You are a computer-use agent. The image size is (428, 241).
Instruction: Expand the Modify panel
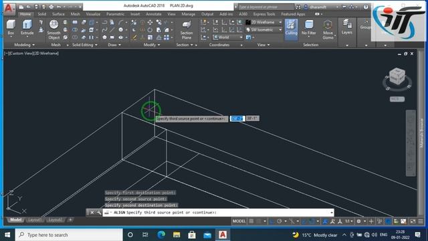coord(152,45)
